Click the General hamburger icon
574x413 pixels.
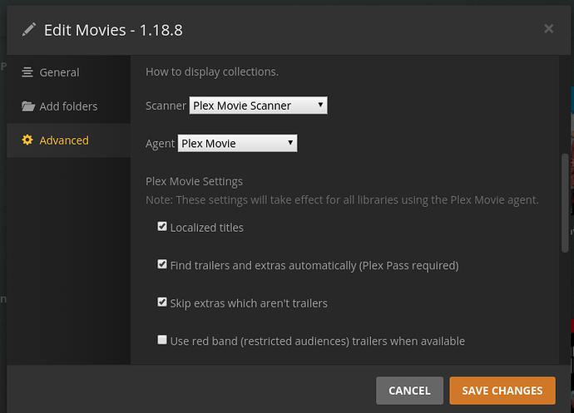pos(27,72)
